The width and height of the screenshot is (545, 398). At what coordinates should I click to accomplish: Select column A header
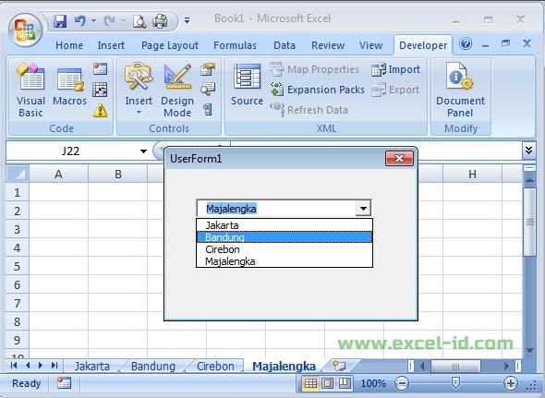(x=58, y=174)
